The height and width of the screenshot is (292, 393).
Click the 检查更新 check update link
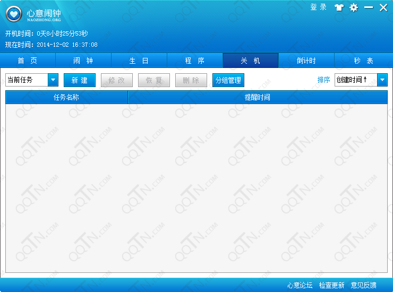pyautogui.click(x=331, y=285)
